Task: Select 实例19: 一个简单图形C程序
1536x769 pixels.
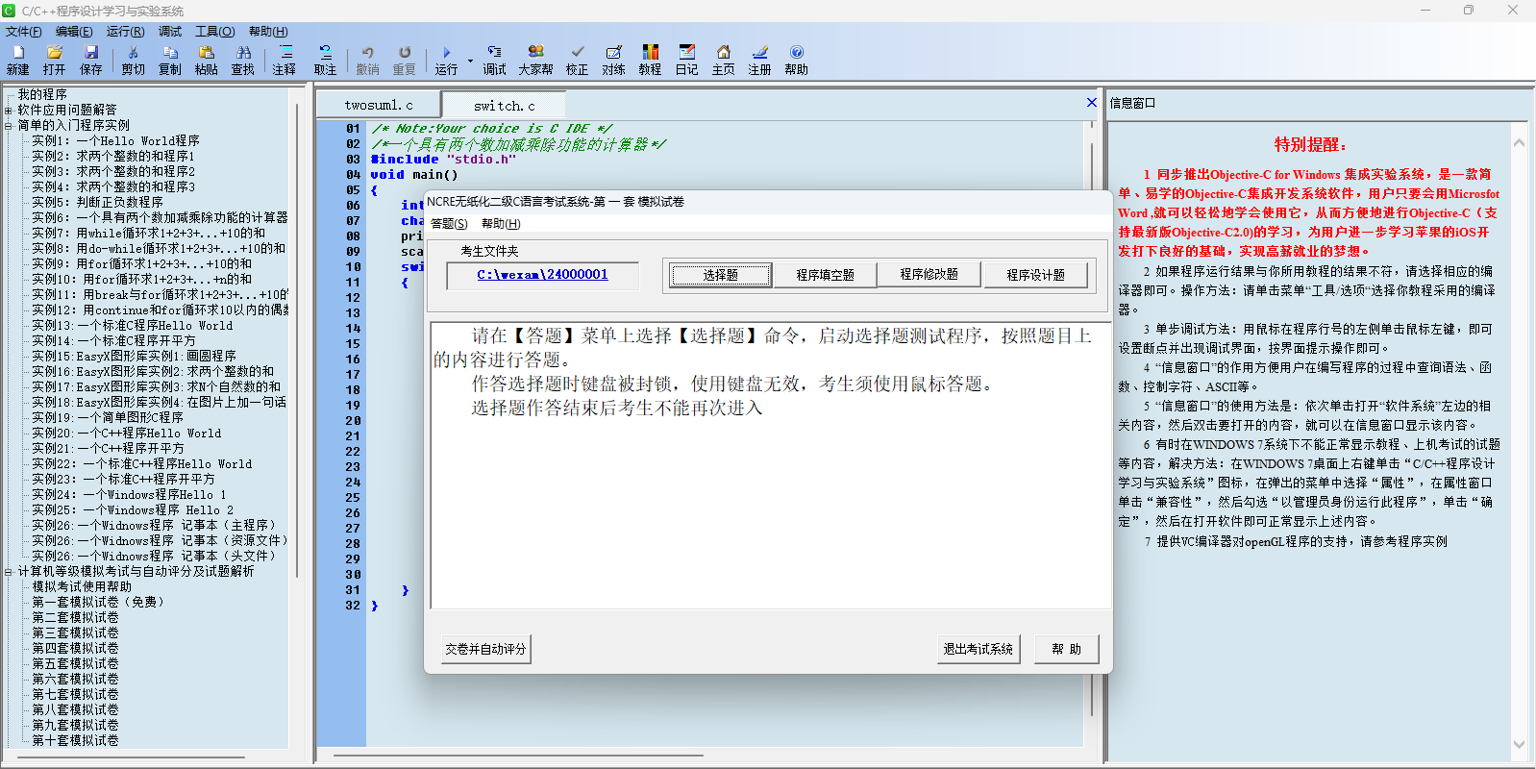Action: [107, 417]
